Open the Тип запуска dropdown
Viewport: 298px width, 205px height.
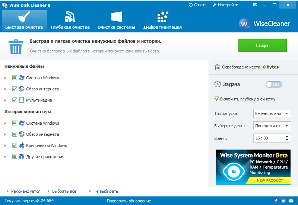(272, 113)
